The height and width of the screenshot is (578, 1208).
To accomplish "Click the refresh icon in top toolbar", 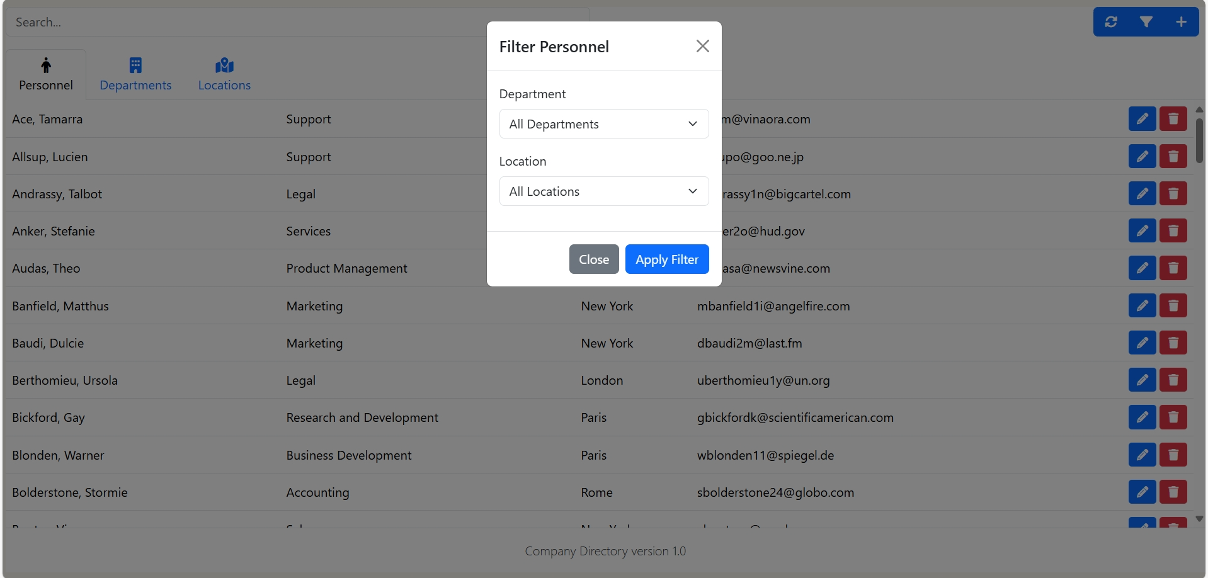I will [x=1111, y=22].
